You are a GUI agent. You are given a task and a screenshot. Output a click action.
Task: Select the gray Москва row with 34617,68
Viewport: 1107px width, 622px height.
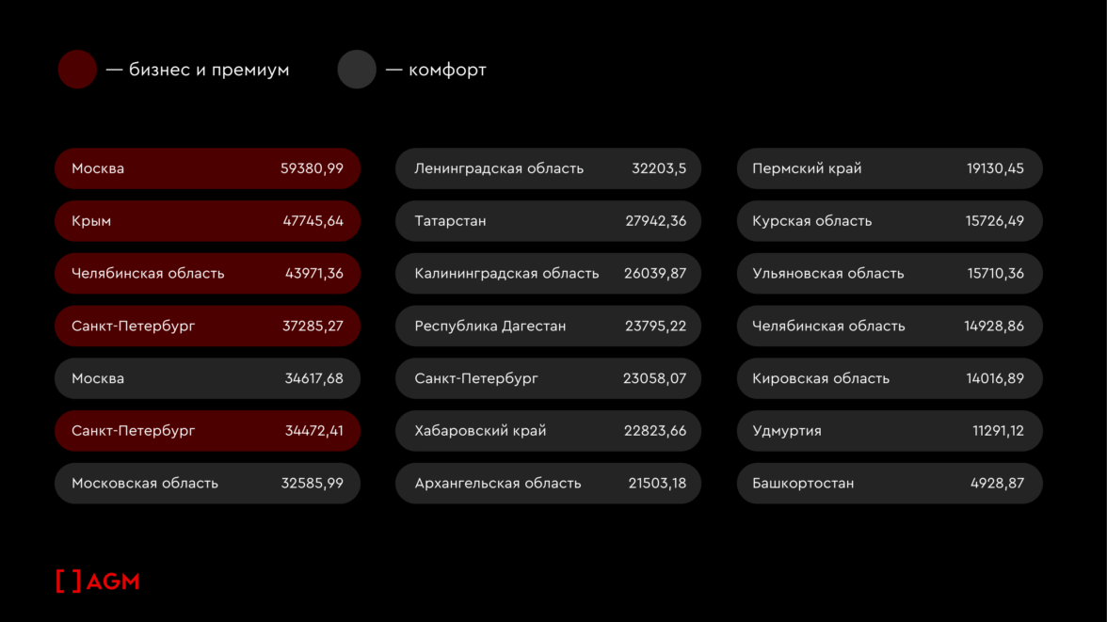[207, 378]
